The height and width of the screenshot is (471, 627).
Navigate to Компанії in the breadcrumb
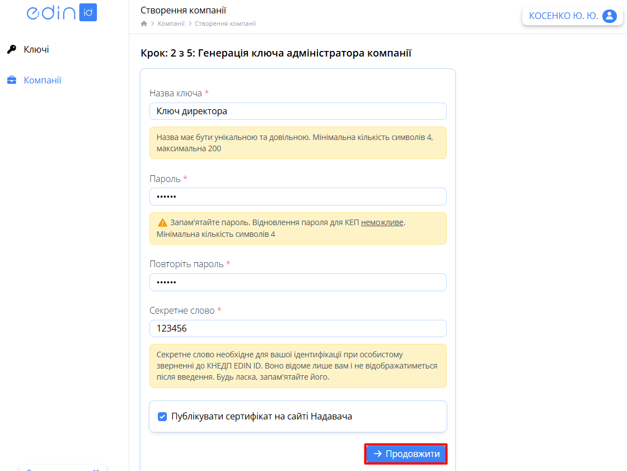(x=171, y=24)
